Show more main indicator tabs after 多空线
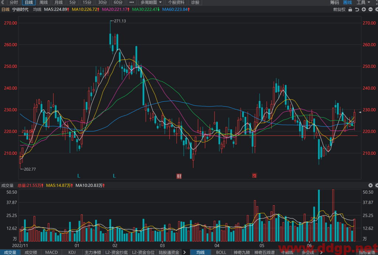Screen dimensions: 378x255 pyautogui.click(x=322, y=252)
